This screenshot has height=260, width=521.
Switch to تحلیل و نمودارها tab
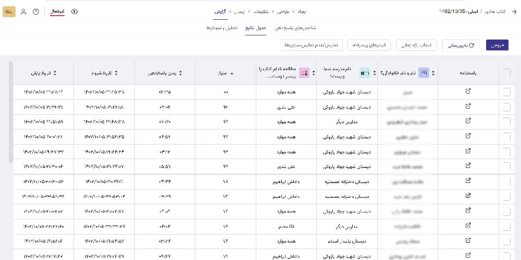click(x=221, y=27)
